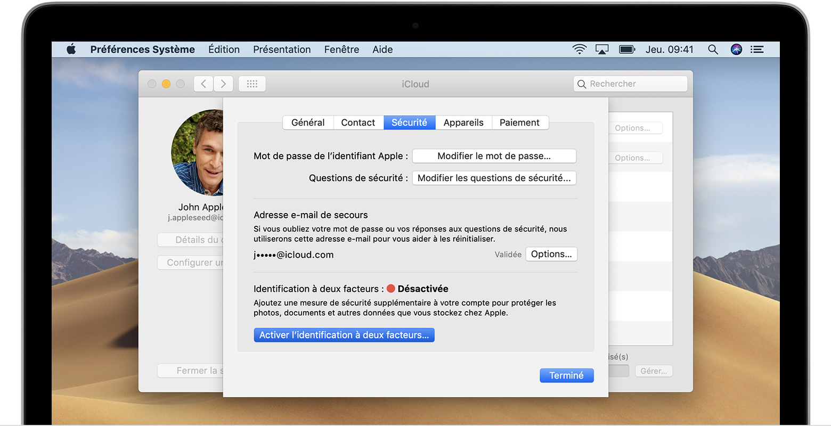Viewport: 831px width, 426px height.
Task: Select the Sécurité tab
Action: (x=409, y=122)
